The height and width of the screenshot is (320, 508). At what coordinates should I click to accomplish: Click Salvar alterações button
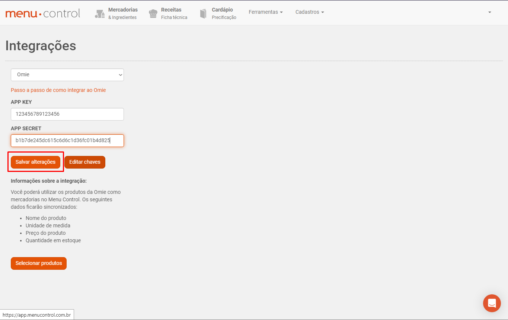click(35, 162)
